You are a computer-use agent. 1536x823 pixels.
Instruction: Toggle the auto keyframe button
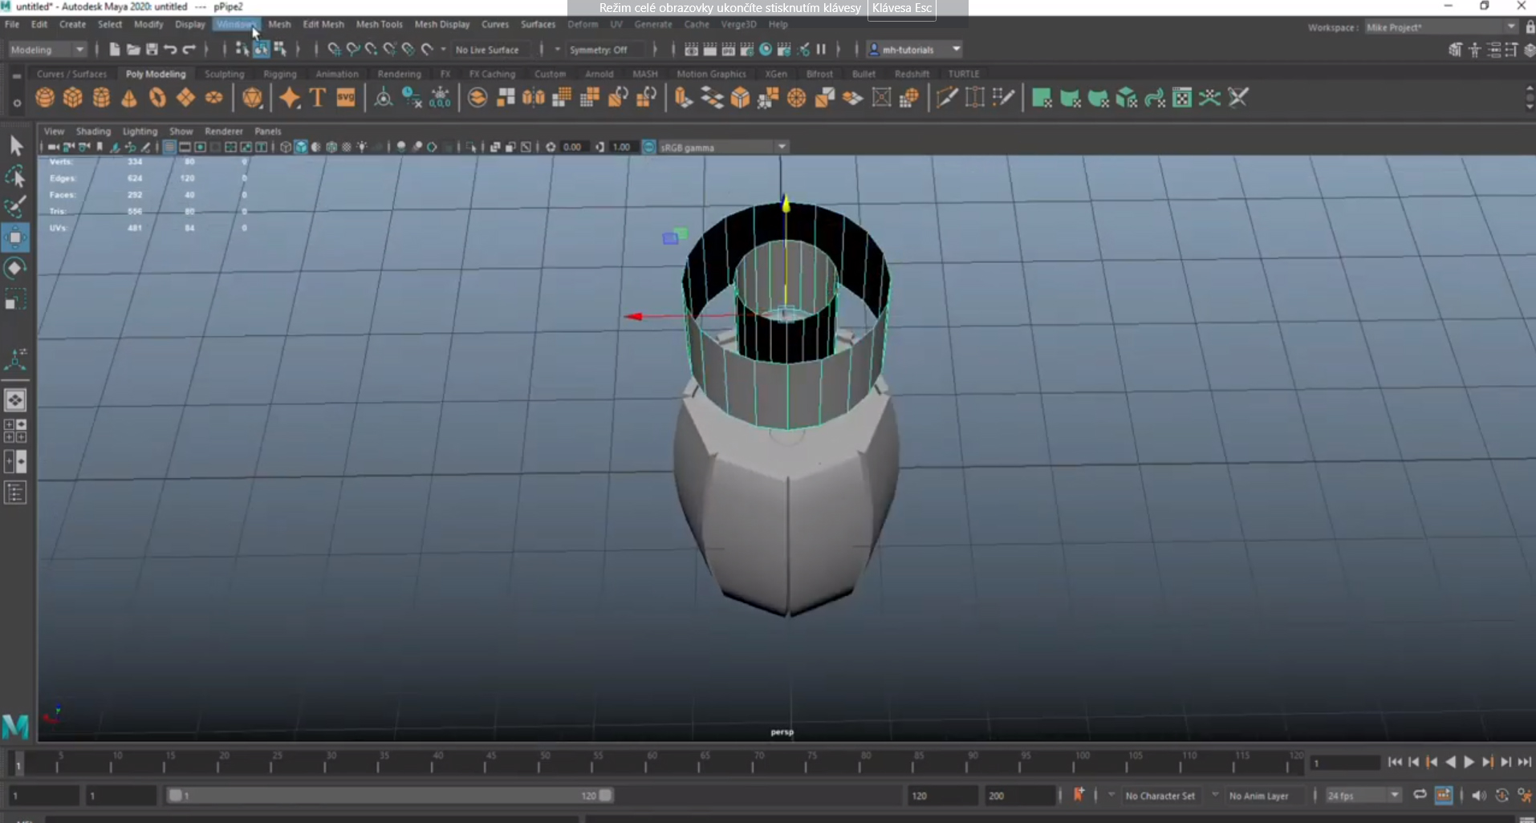point(1501,795)
